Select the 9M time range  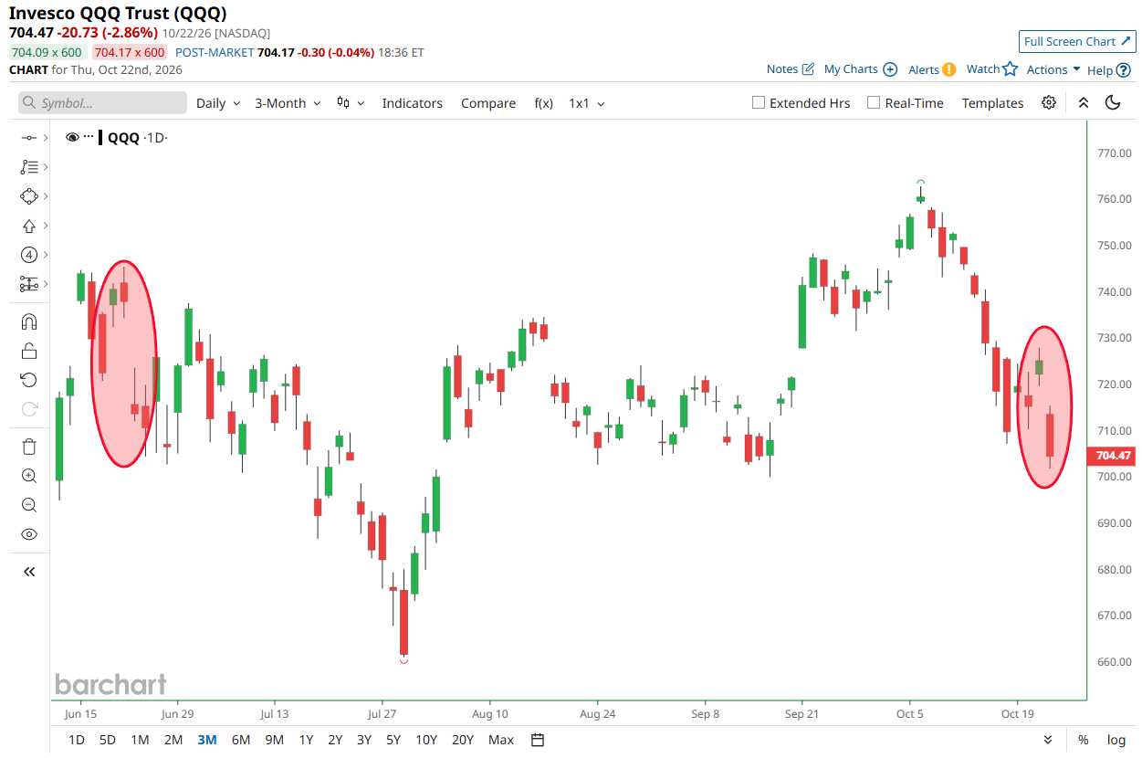pyautogui.click(x=274, y=740)
